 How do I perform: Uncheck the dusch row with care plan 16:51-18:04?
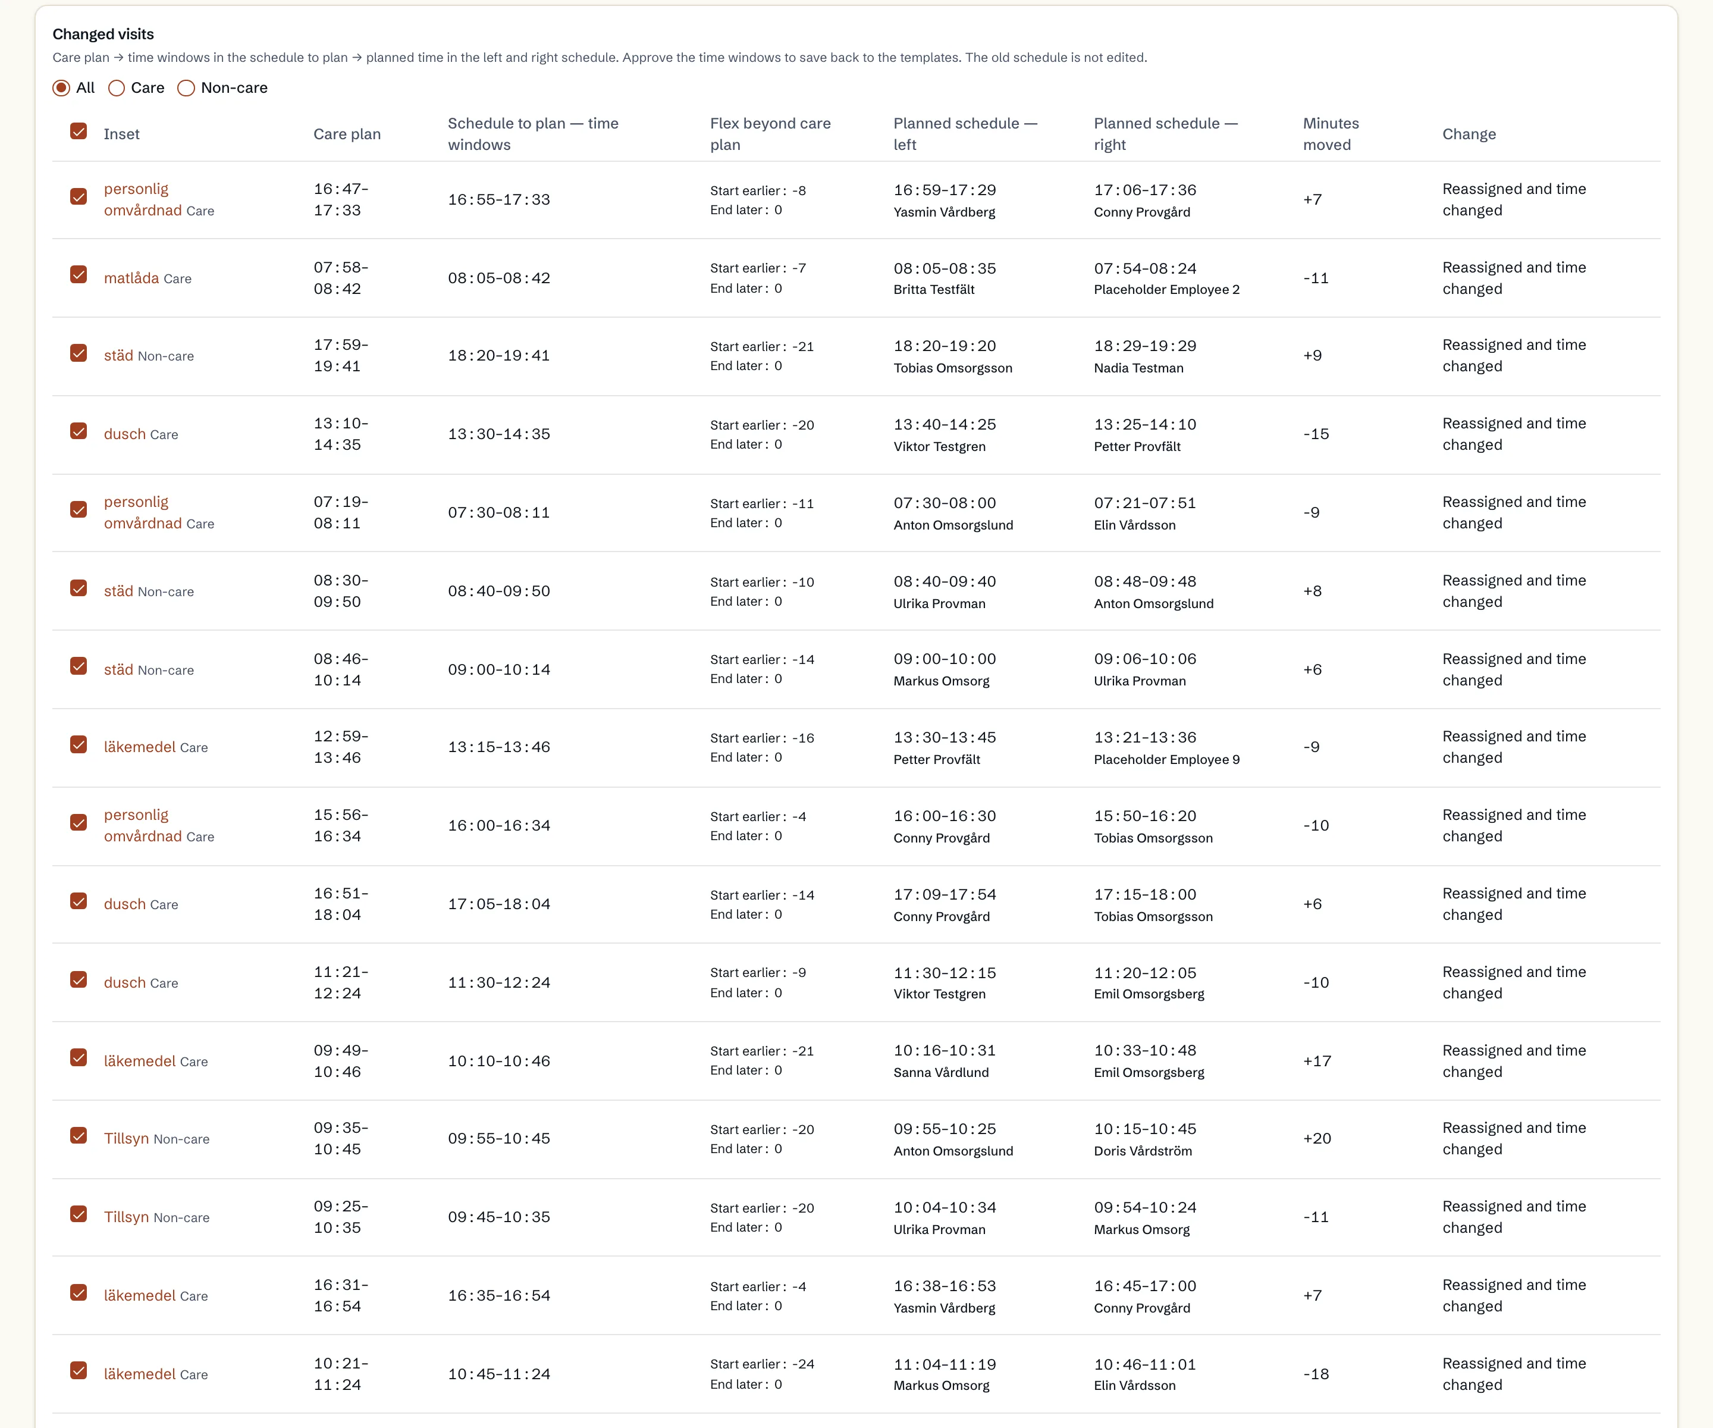[79, 901]
